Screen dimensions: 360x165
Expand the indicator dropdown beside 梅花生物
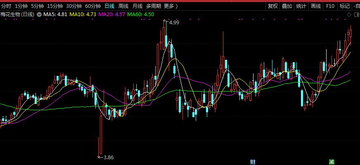(39, 14)
